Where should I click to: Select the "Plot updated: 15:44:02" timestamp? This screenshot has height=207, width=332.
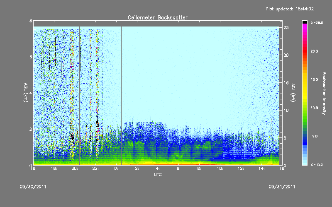tap(290, 9)
